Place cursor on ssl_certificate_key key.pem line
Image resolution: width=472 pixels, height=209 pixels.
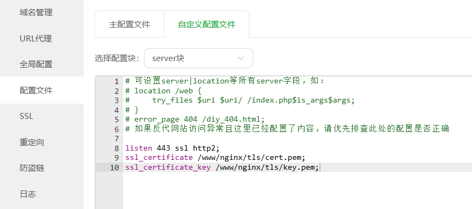click(x=222, y=168)
